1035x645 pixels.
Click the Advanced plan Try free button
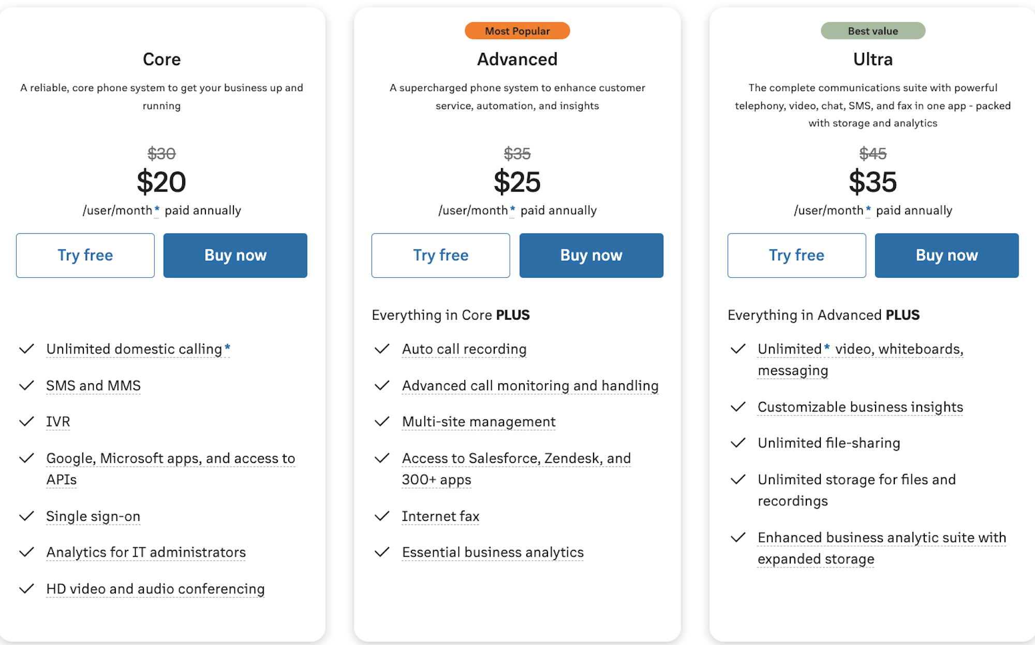pyautogui.click(x=440, y=256)
